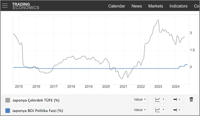Open Value dropdown for Japonya BOJ Politika Faizi

pyautogui.click(x=140, y=110)
